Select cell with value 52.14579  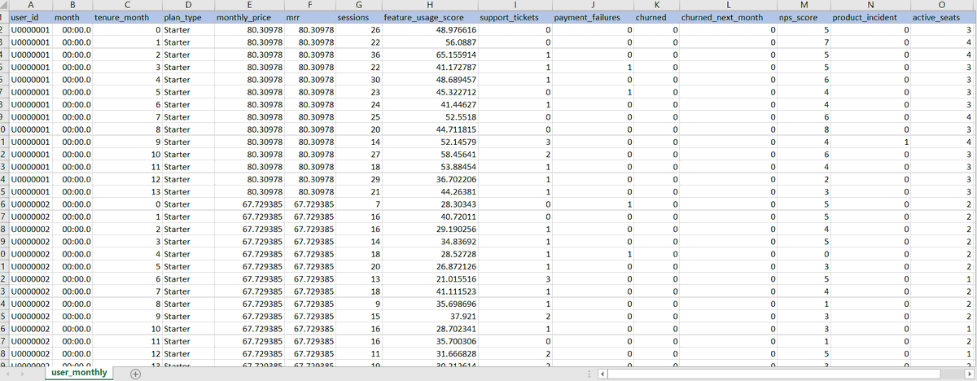pyautogui.click(x=429, y=142)
